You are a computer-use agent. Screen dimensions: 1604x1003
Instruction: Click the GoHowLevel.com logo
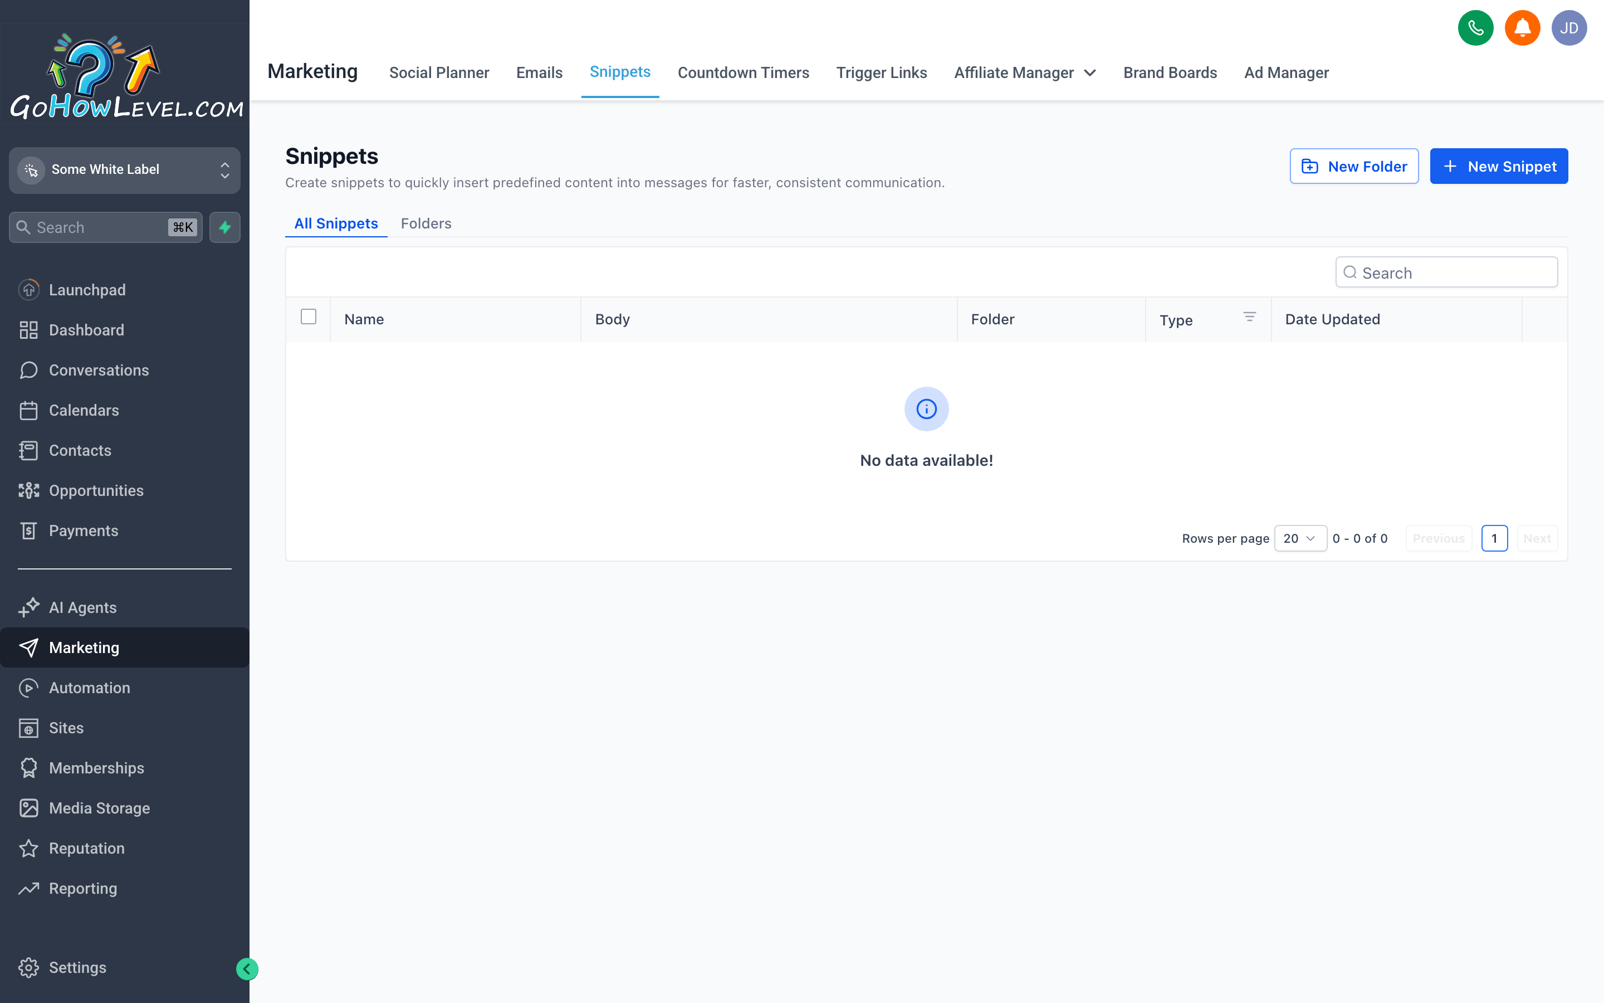pos(126,77)
